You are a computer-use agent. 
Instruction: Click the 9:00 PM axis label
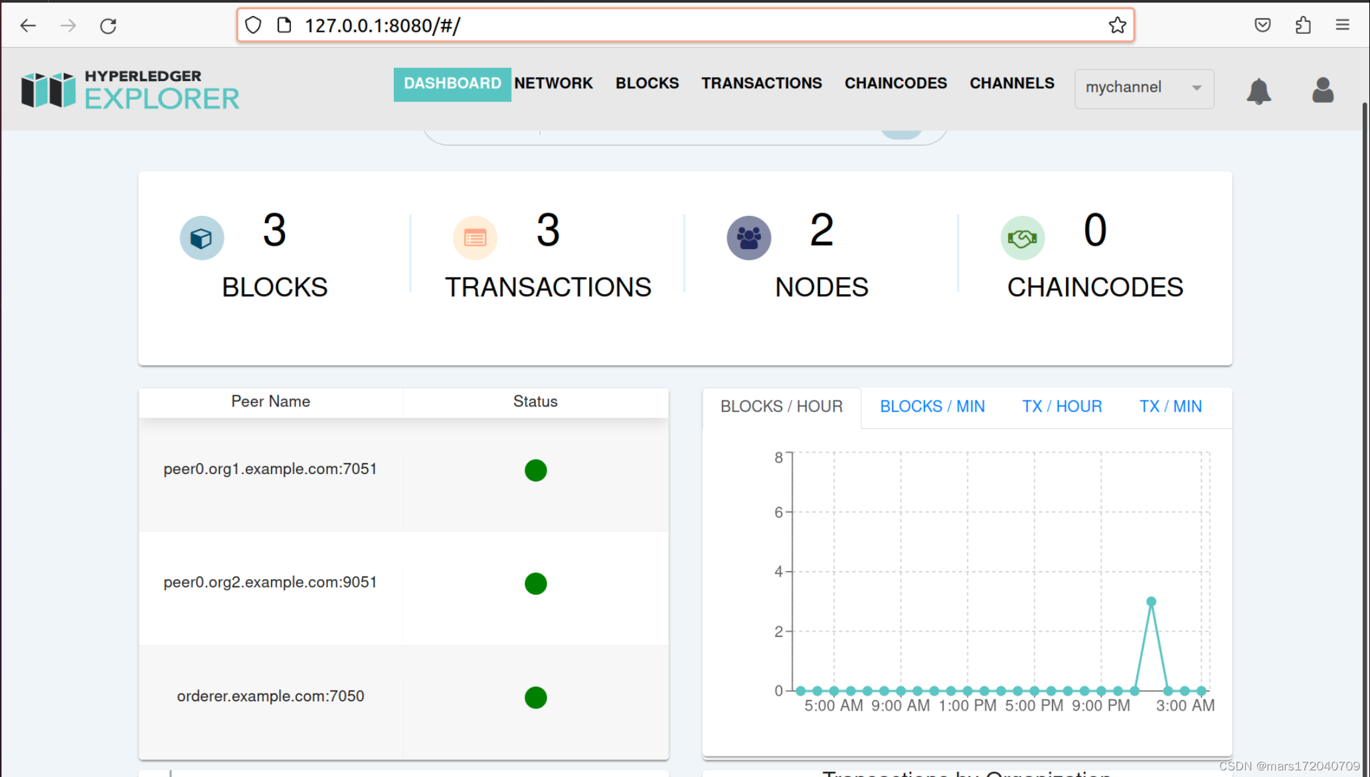(x=1100, y=706)
